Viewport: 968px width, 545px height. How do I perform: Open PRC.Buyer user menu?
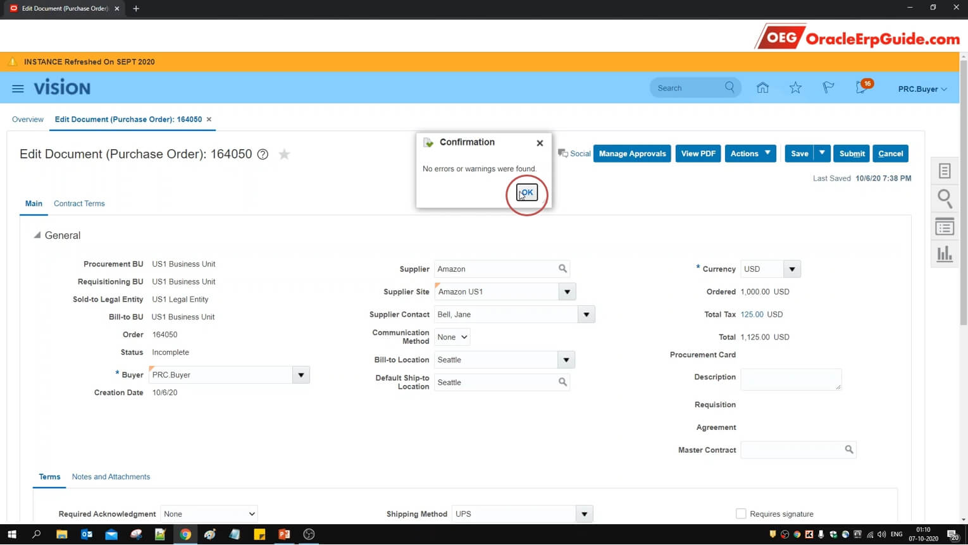(922, 89)
